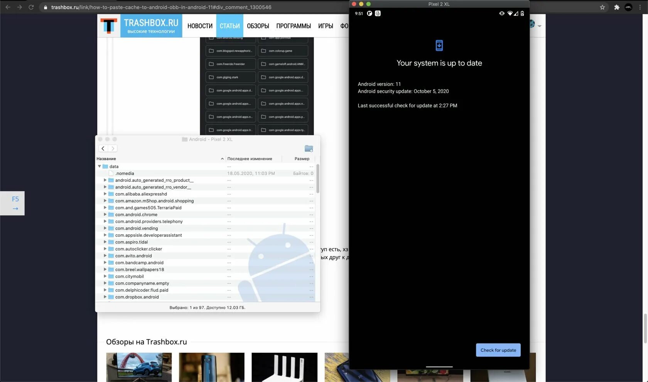
Task: Click the Check for update button
Action: 498,350
